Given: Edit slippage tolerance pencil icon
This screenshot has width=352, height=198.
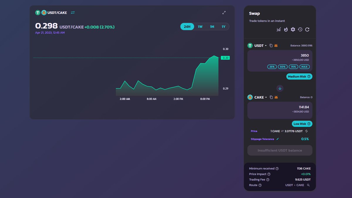Looking at the screenshot, I should point(277,139).
